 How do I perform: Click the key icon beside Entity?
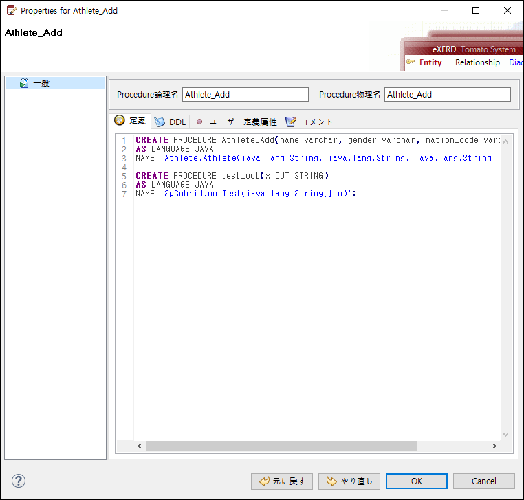[x=411, y=62]
